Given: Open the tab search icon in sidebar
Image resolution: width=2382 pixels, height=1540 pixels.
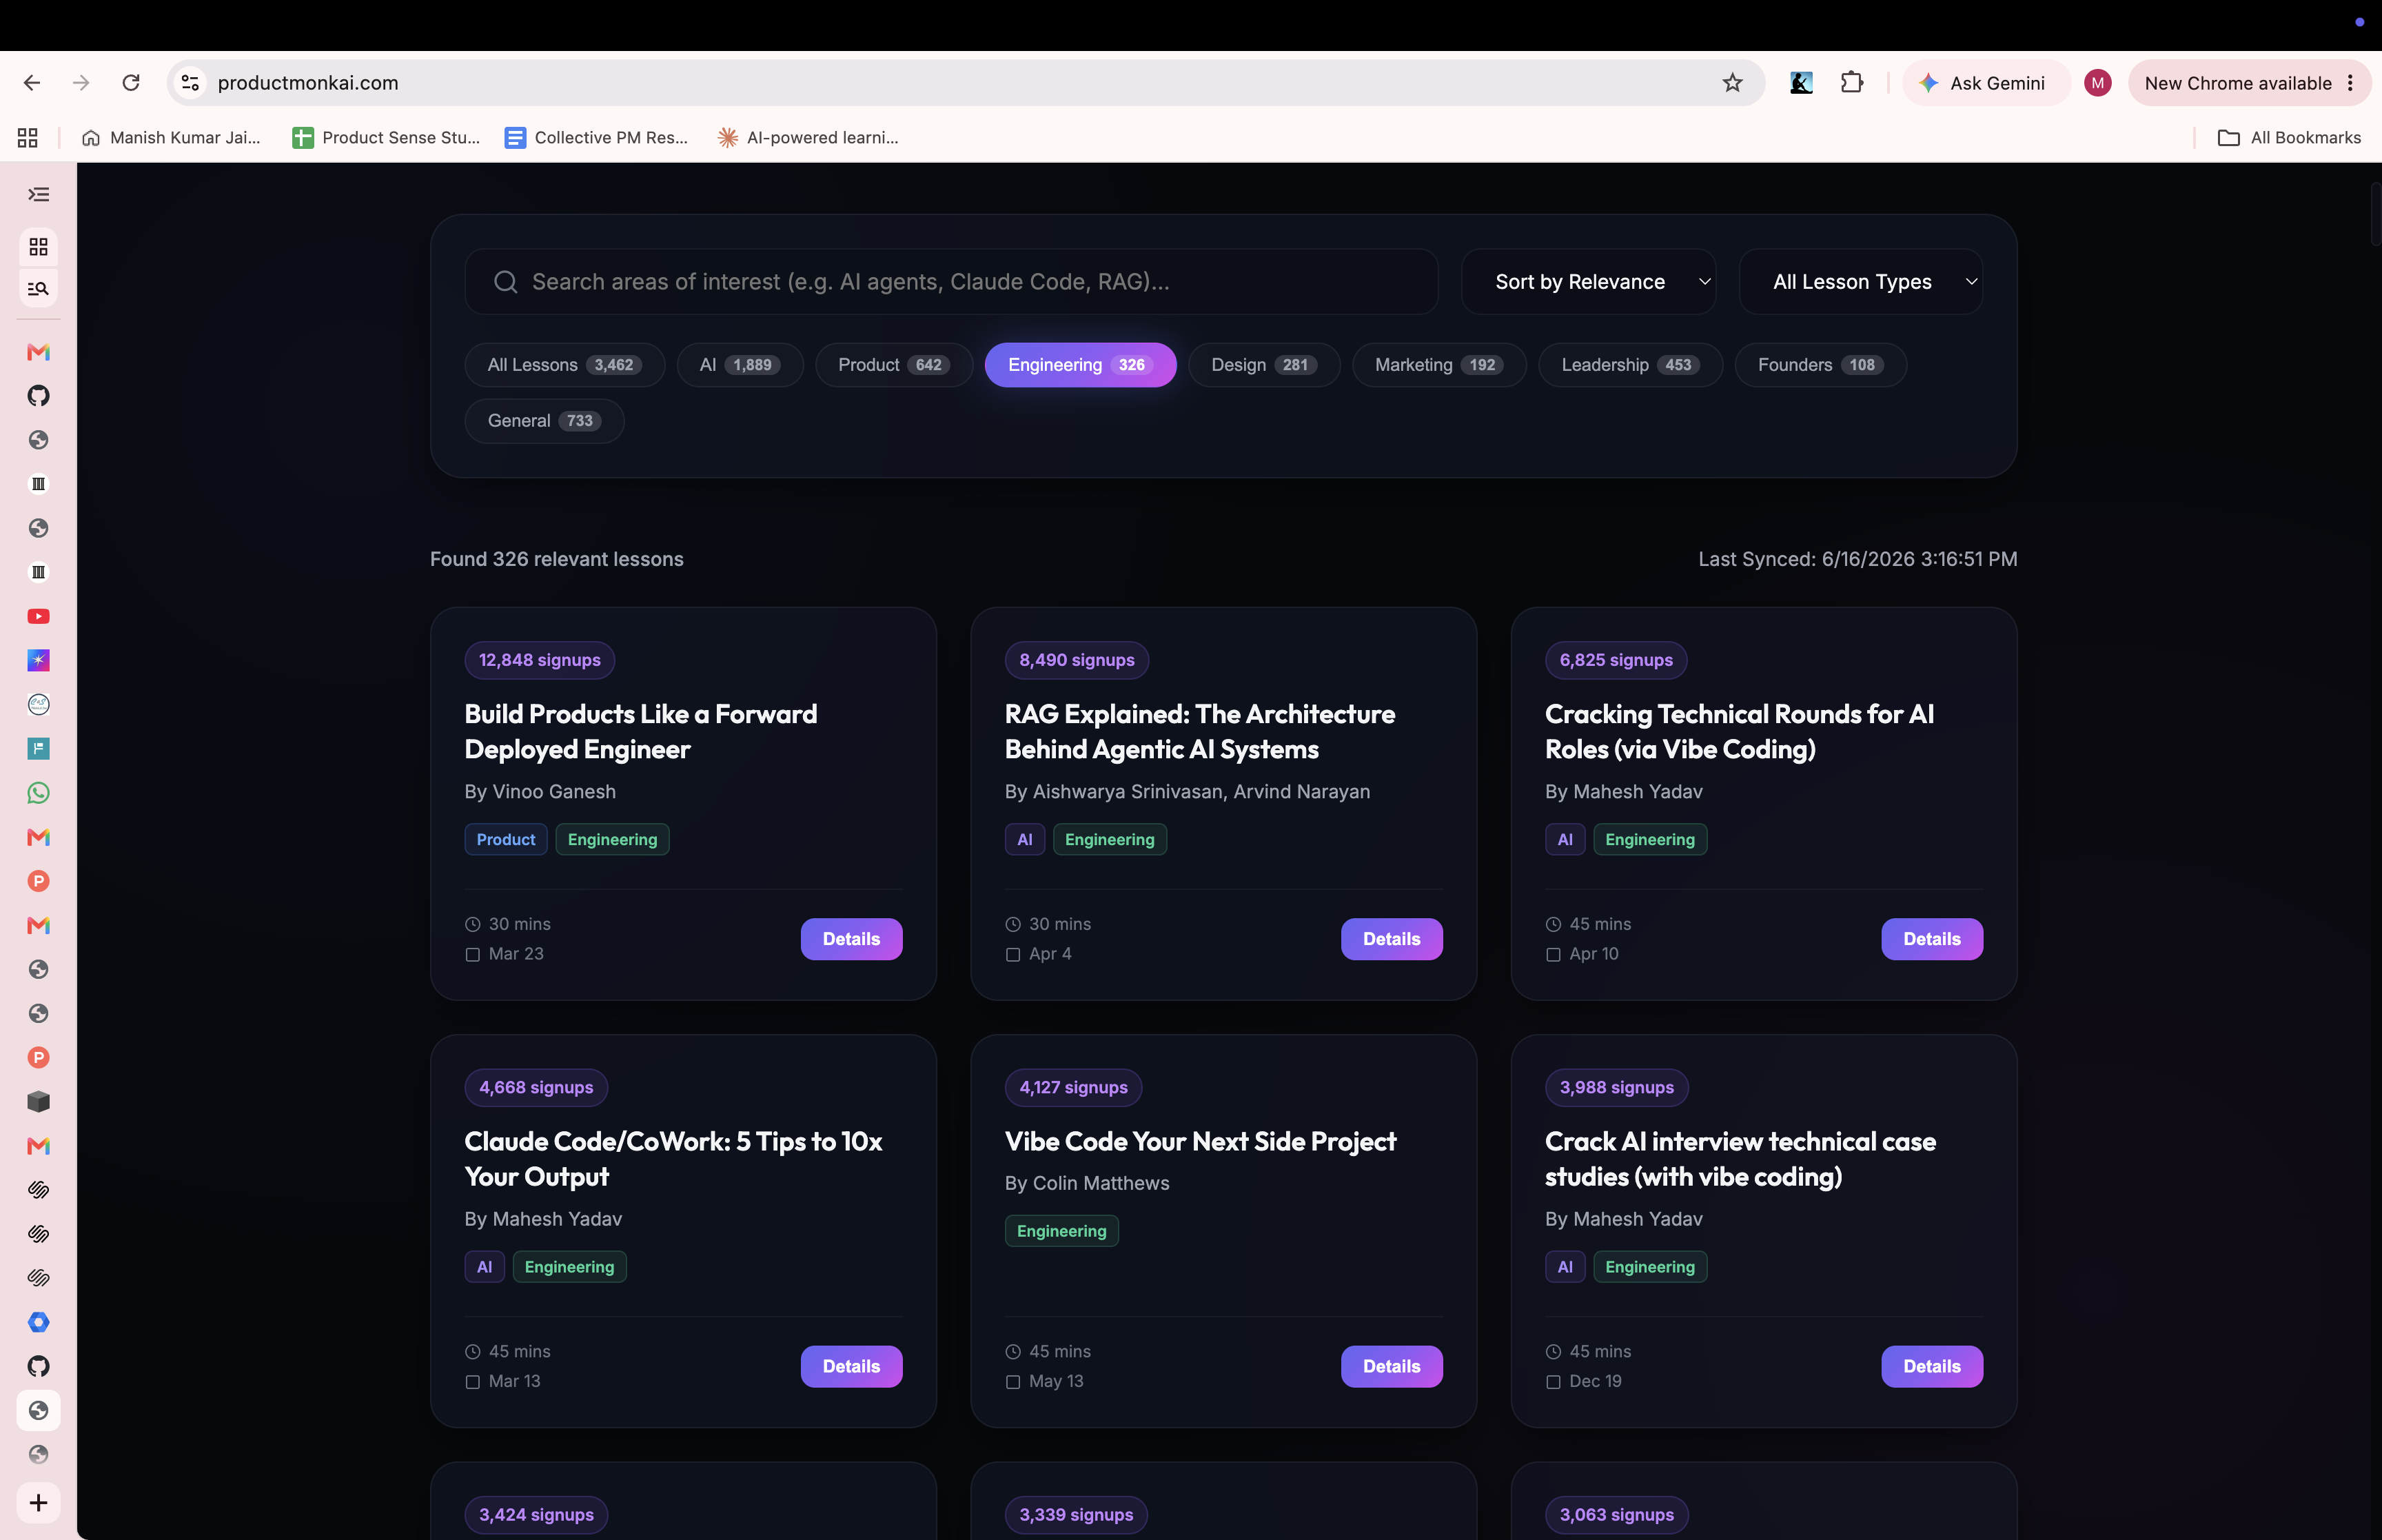Looking at the screenshot, I should click(x=38, y=288).
